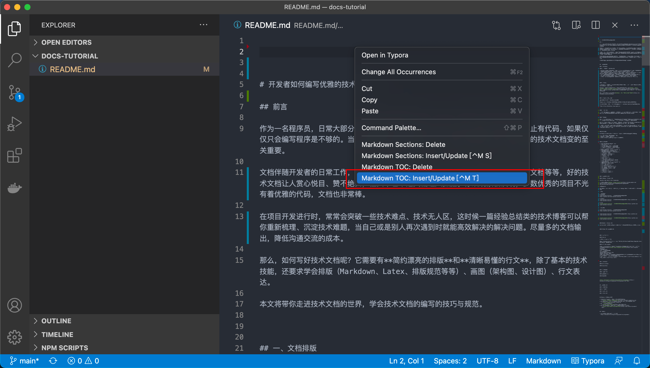Viewport: 650px width, 368px height.
Task: Choose Open in Typora from context menu
Action: (385, 55)
